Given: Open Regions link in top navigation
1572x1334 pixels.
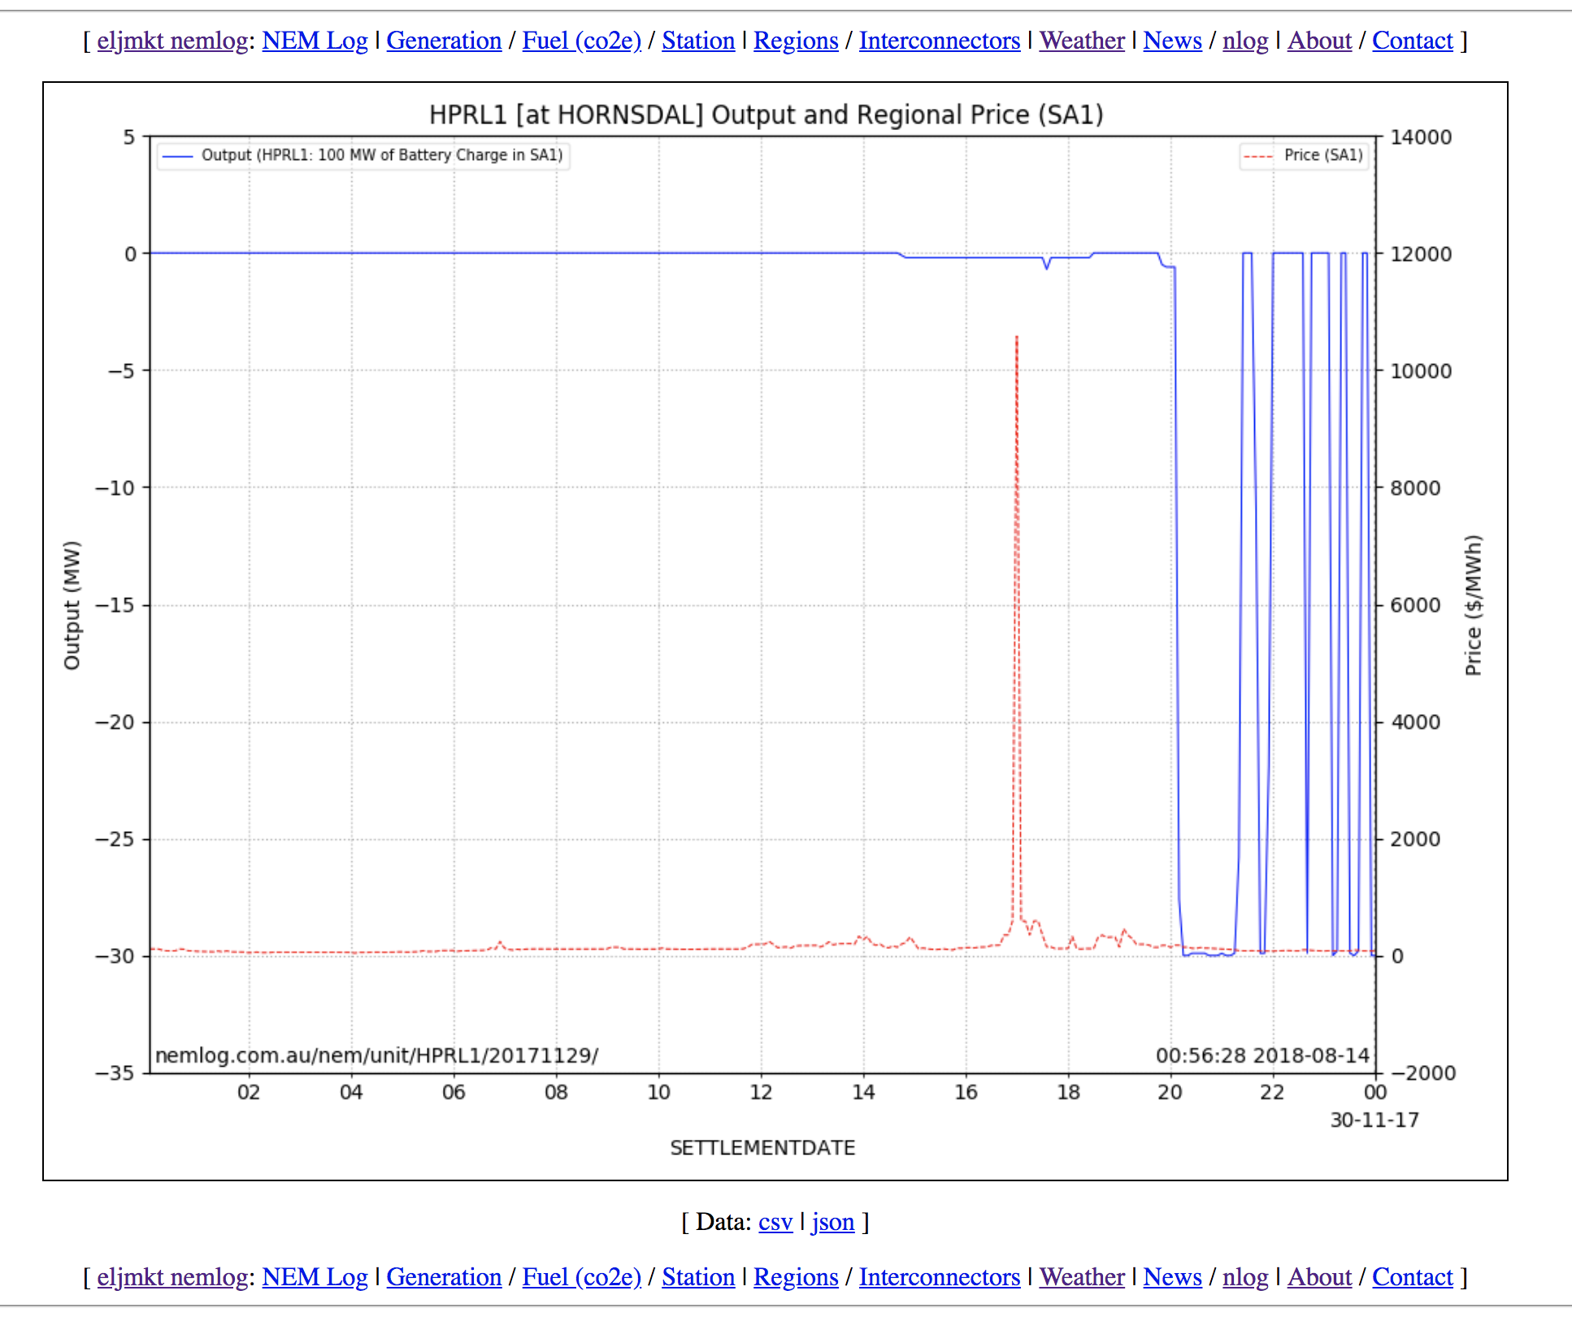Looking at the screenshot, I should 795,41.
